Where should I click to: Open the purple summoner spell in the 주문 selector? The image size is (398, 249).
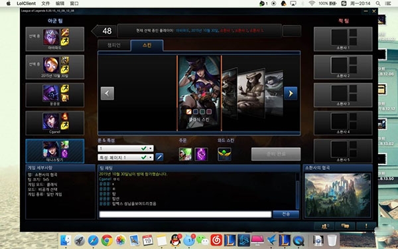(x=201, y=154)
